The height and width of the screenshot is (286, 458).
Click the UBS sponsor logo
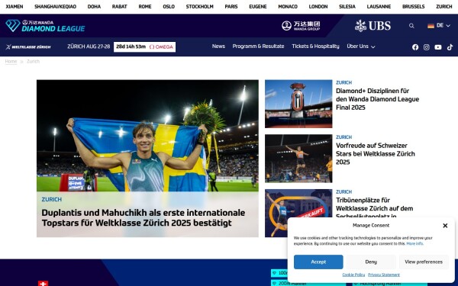[x=373, y=26]
